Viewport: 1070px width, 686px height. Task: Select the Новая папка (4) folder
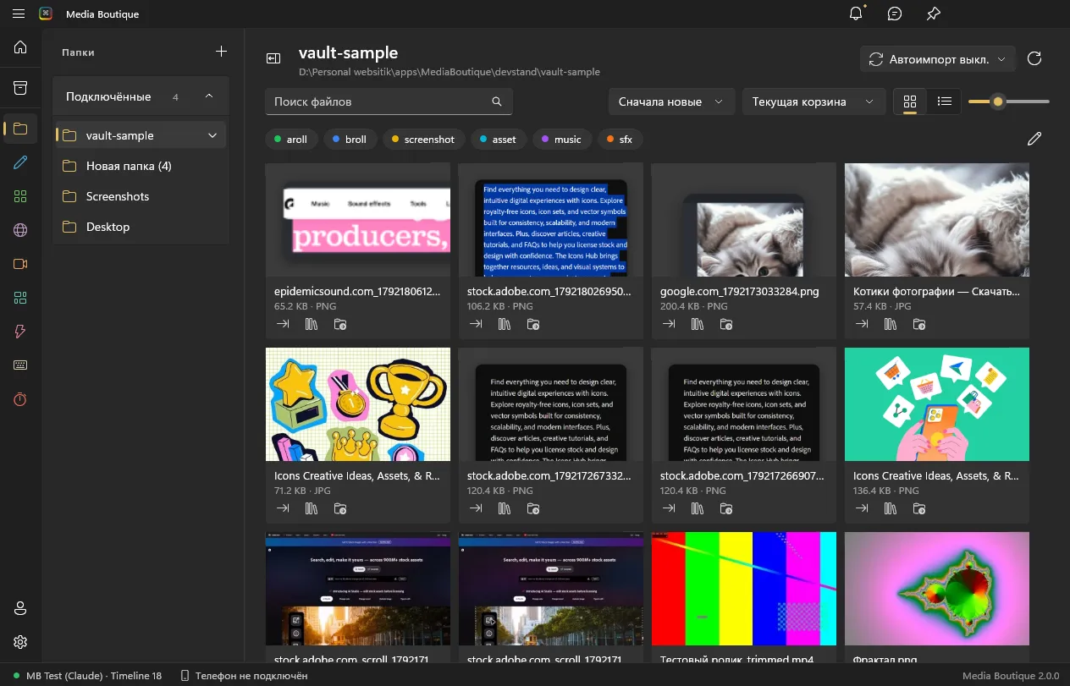(141, 166)
